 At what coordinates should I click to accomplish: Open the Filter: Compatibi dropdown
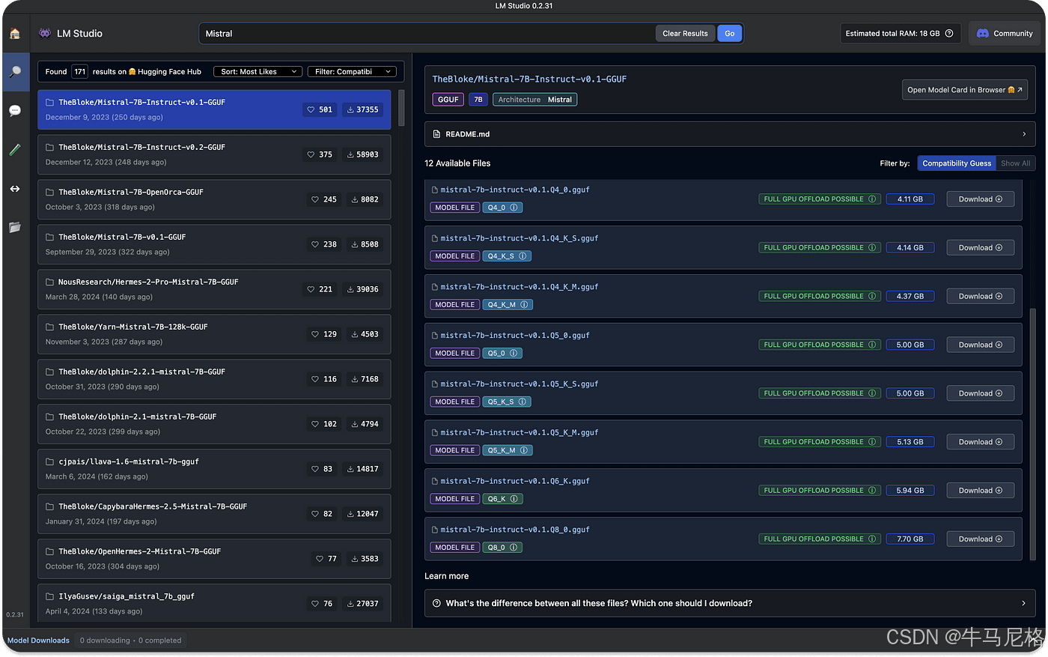point(352,72)
